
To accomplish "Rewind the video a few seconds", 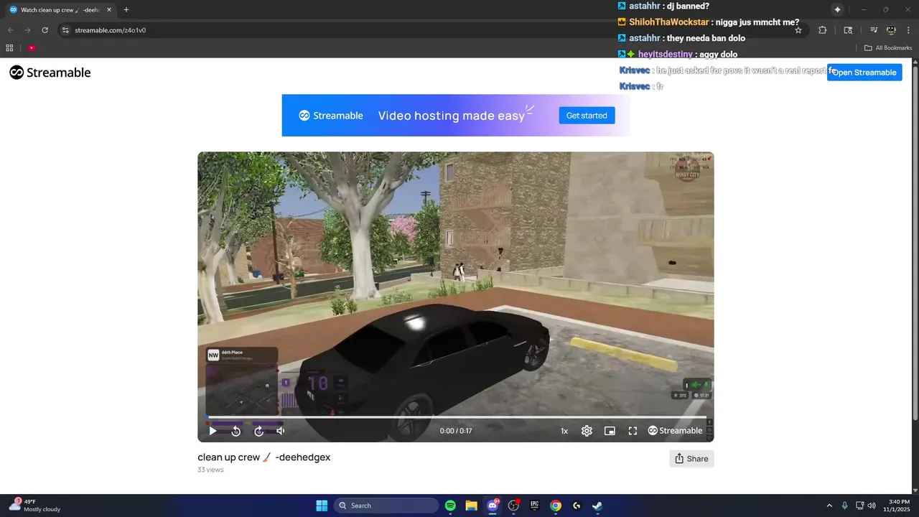I will tap(235, 431).
